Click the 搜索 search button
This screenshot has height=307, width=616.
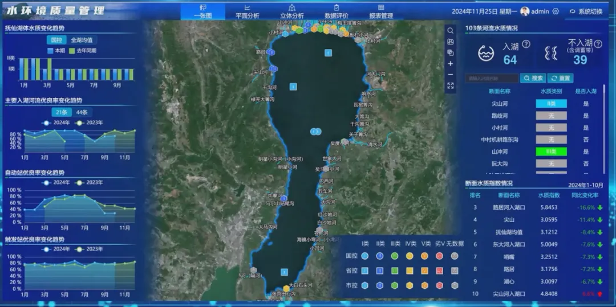click(533, 79)
